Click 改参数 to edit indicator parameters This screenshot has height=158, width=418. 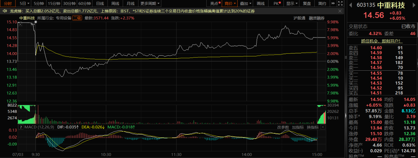pyautogui.click(x=283, y=127)
